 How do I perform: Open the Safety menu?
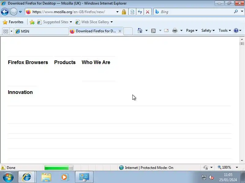coord(208,30)
